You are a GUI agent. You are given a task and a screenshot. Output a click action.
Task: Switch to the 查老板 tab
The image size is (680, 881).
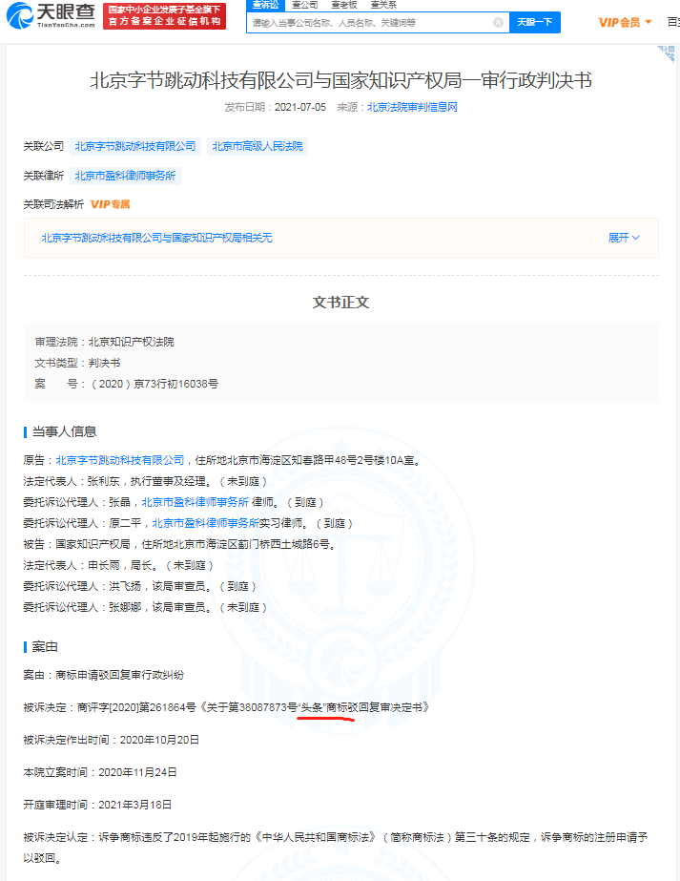click(x=344, y=5)
